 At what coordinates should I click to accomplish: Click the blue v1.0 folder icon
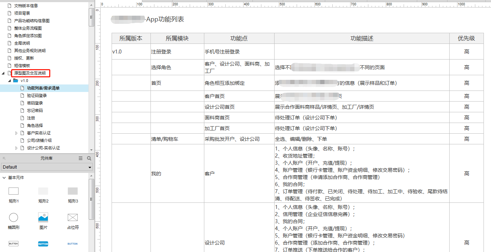pos(15,81)
